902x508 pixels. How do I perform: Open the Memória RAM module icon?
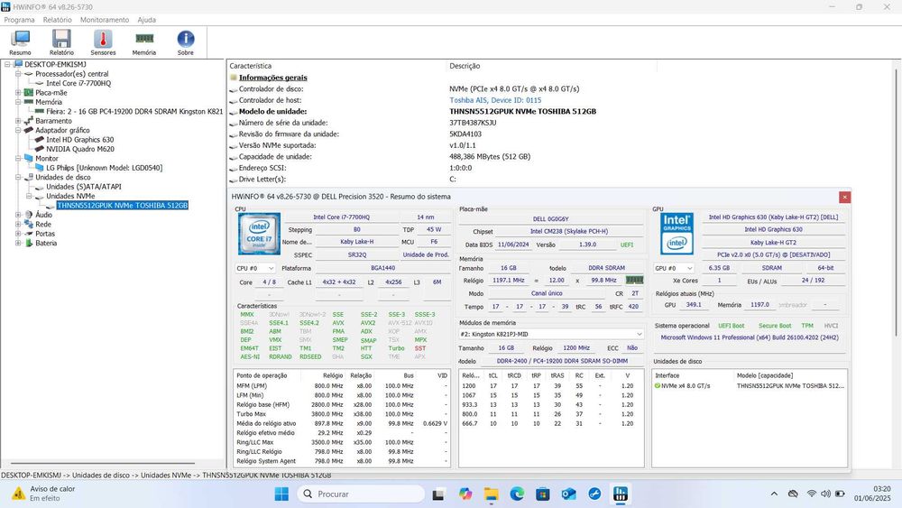pos(143,42)
